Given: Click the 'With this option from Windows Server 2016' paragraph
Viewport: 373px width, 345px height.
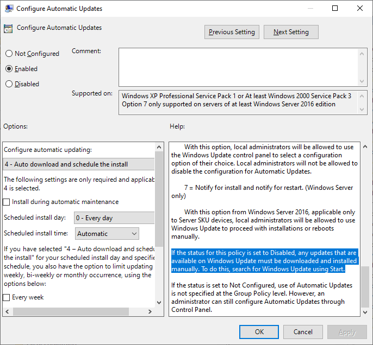Looking at the screenshot, I should pos(263,224).
